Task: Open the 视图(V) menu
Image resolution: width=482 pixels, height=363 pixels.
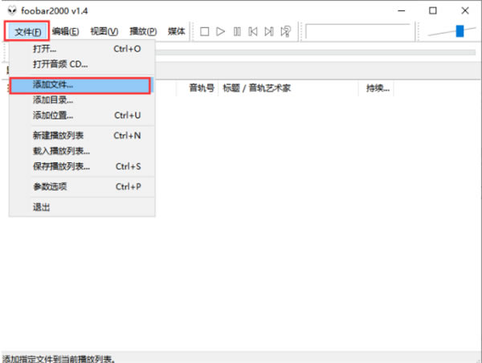Action: coord(104,31)
